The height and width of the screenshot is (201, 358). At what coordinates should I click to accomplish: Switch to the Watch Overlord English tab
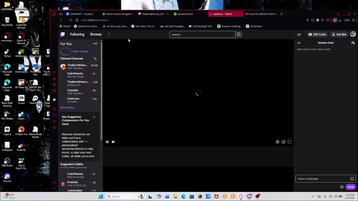(x=118, y=14)
